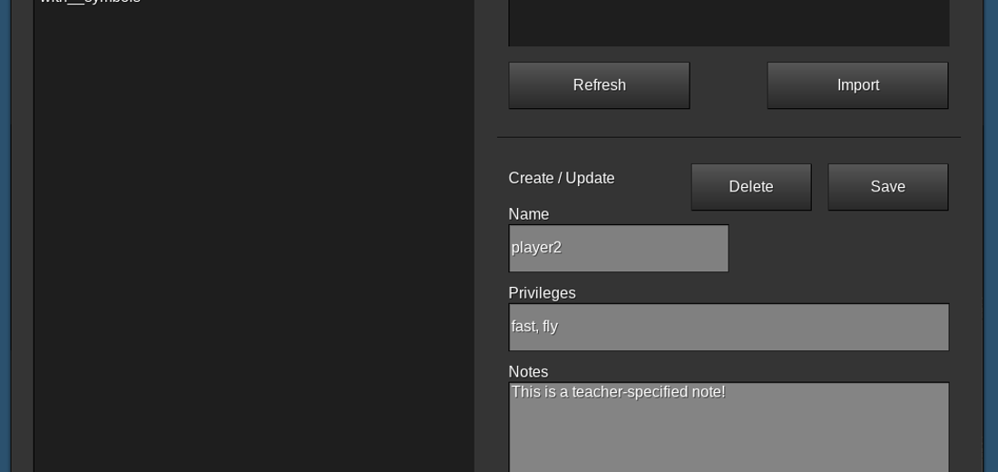Click the dark text box above Refresh
The height and width of the screenshot is (472, 998).
(x=729, y=23)
